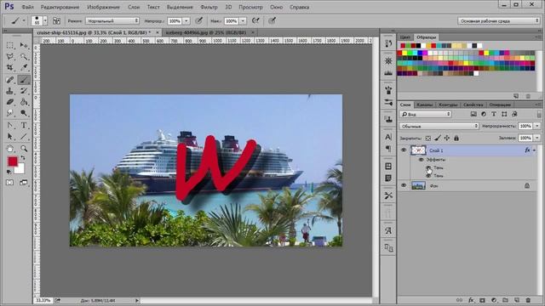This screenshot has height=306, width=545.
Task: Open the Изображение menu
Action: pyautogui.click(x=103, y=7)
